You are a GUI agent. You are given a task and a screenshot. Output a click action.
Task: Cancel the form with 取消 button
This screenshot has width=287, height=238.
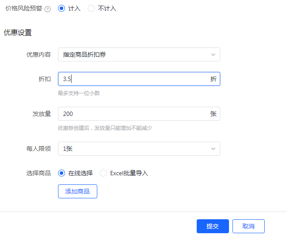coord(248,226)
